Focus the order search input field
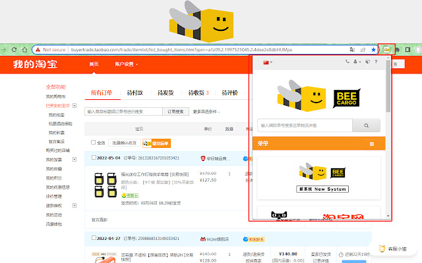Screen dimensions: 422x263 click(x=123, y=112)
